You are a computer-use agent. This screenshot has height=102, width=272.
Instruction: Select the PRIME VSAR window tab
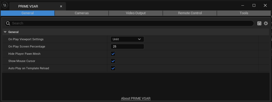pos(38,6)
